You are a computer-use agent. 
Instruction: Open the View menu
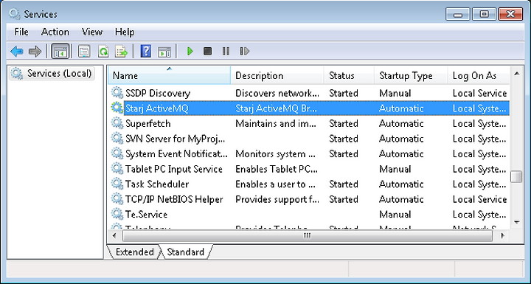click(x=91, y=32)
